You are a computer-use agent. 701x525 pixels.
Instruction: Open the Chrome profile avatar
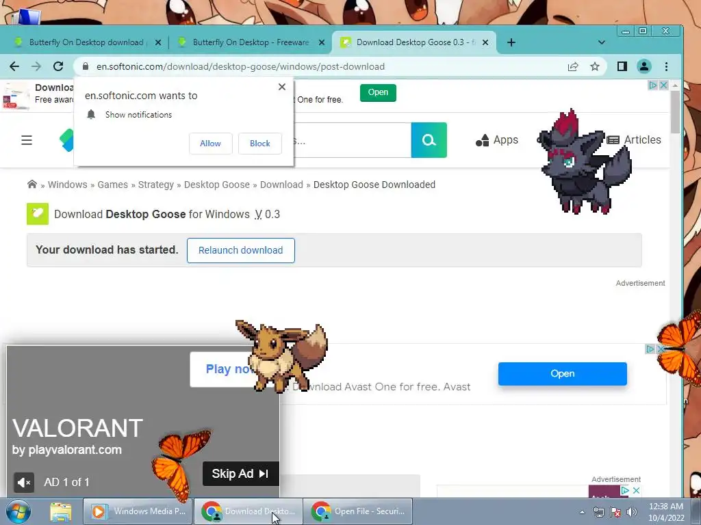(643, 66)
